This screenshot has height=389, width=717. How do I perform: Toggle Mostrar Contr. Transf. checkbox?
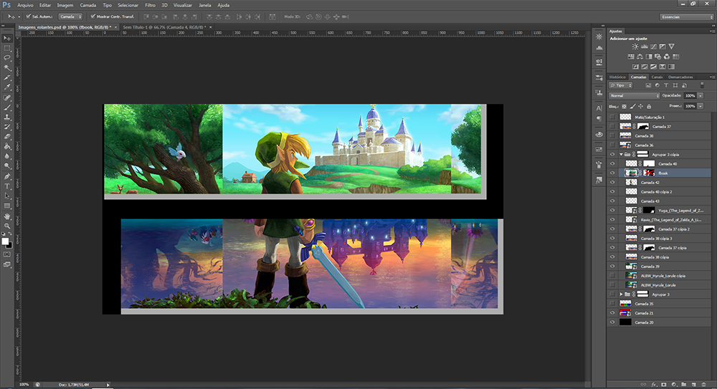(92, 16)
